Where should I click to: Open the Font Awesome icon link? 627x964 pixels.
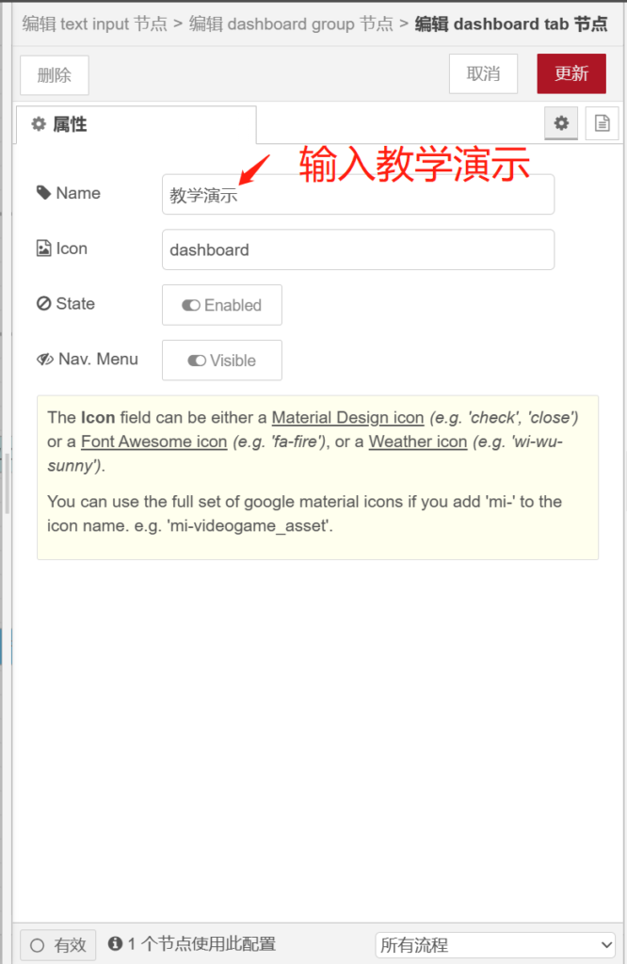click(x=153, y=442)
